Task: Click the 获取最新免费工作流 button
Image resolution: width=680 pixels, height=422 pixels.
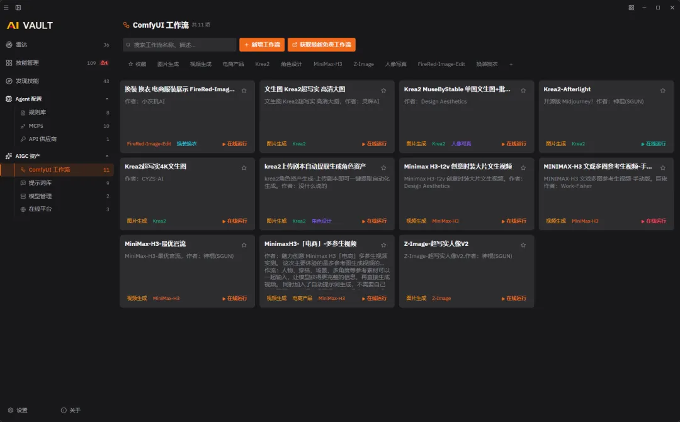Action: (321, 45)
